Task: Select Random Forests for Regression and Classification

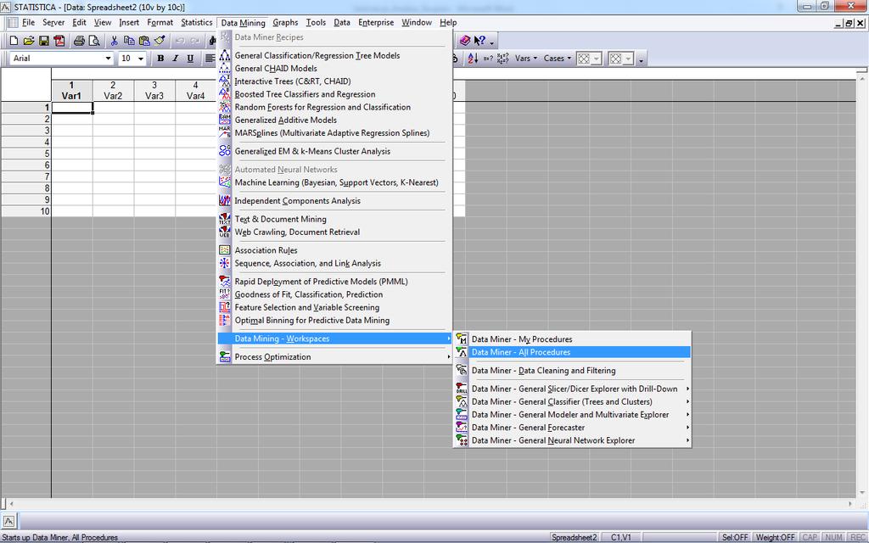Action: click(334, 107)
